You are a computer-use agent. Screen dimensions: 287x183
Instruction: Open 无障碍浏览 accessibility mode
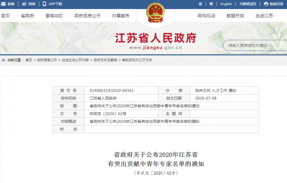248,4
